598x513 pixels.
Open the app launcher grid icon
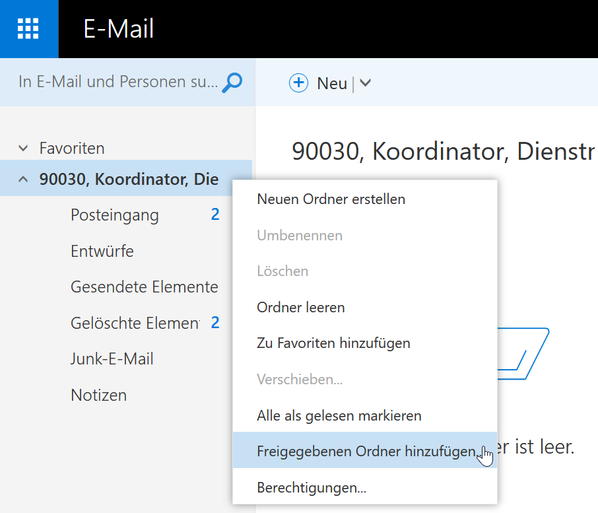coord(28,28)
